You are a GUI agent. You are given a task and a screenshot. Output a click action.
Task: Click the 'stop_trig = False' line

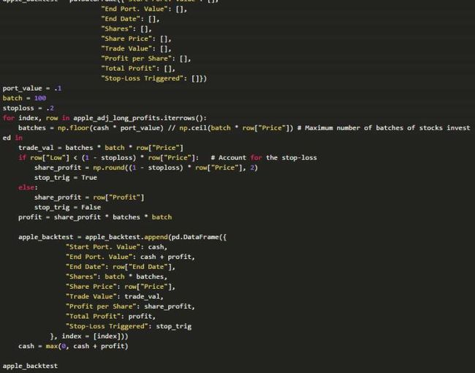pos(67,207)
